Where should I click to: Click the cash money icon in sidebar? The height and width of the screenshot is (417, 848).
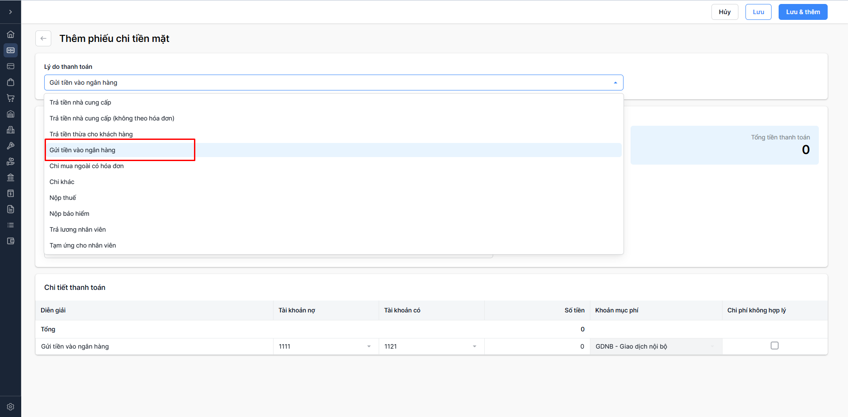coord(11,50)
